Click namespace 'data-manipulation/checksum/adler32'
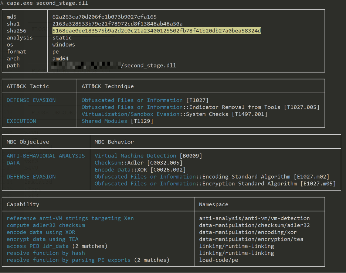Screen dimensions: 346x273 click(x=254, y=225)
